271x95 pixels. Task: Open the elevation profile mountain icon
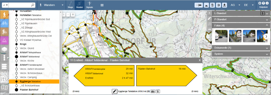click(206, 5)
